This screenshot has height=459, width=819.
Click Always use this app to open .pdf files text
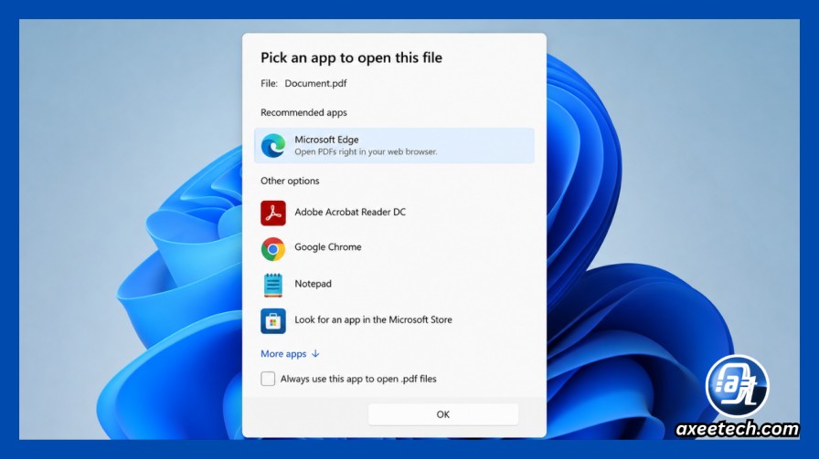pyautogui.click(x=358, y=379)
